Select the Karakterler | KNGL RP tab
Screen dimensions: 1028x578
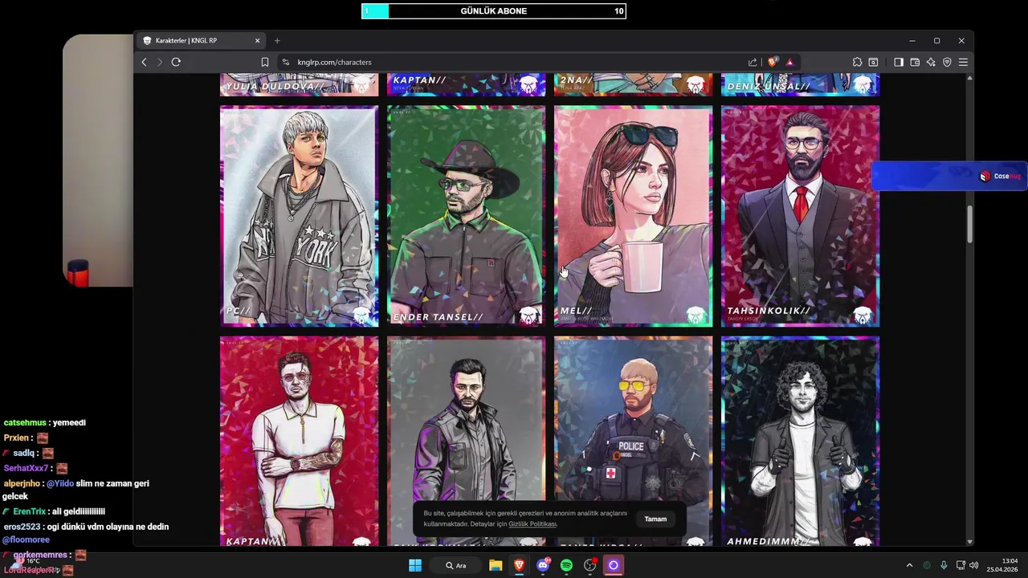coord(201,40)
